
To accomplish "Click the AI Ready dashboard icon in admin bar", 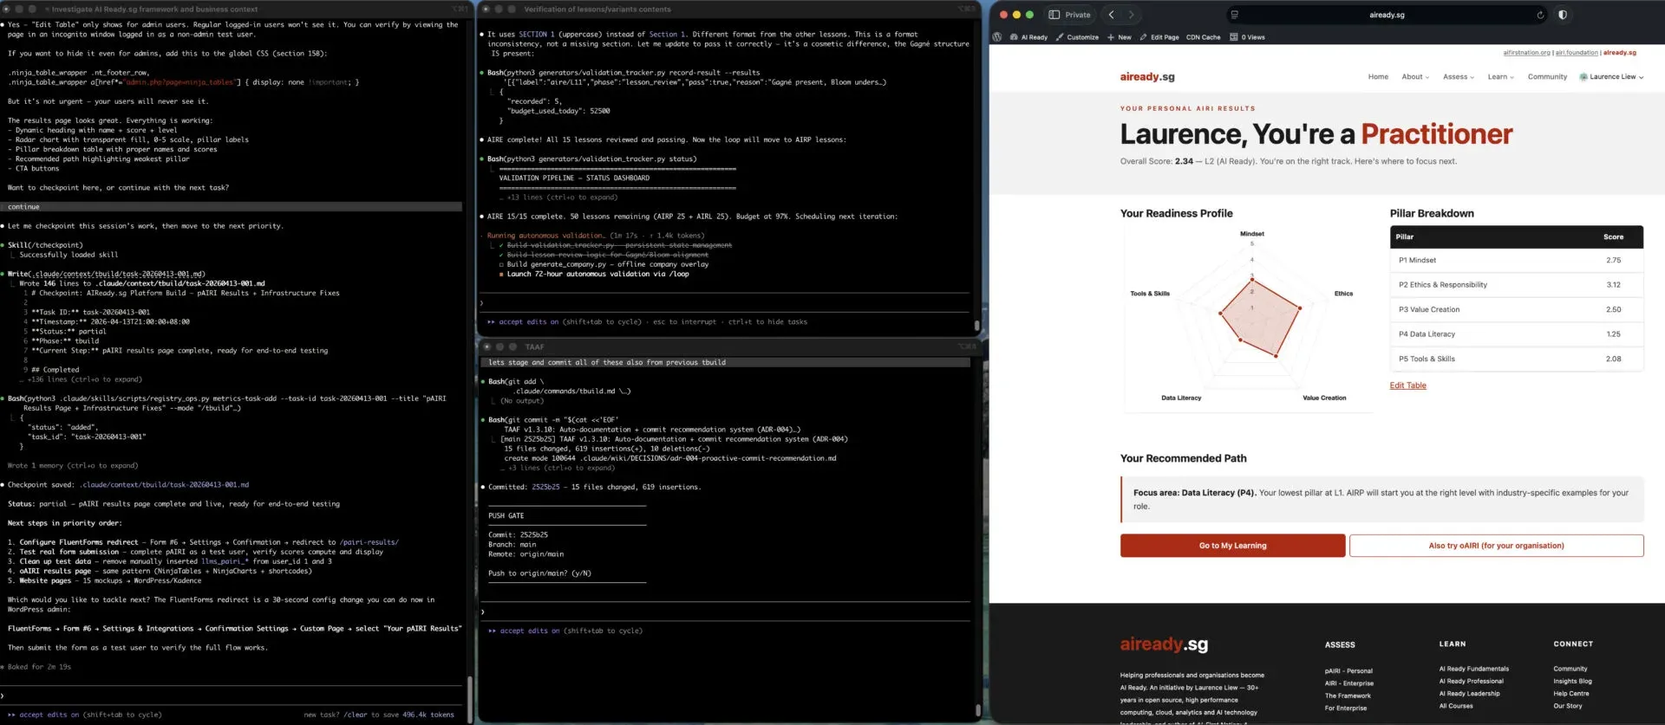I will point(1015,37).
